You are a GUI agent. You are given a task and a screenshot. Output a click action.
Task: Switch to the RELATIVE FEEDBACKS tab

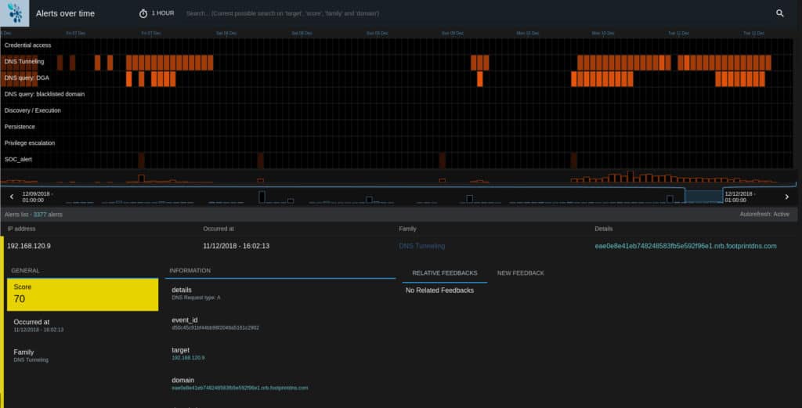click(444, 273)
